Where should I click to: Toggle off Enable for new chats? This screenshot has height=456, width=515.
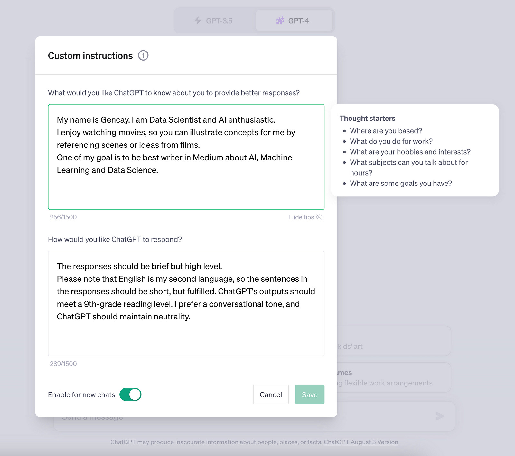[130, 394]
